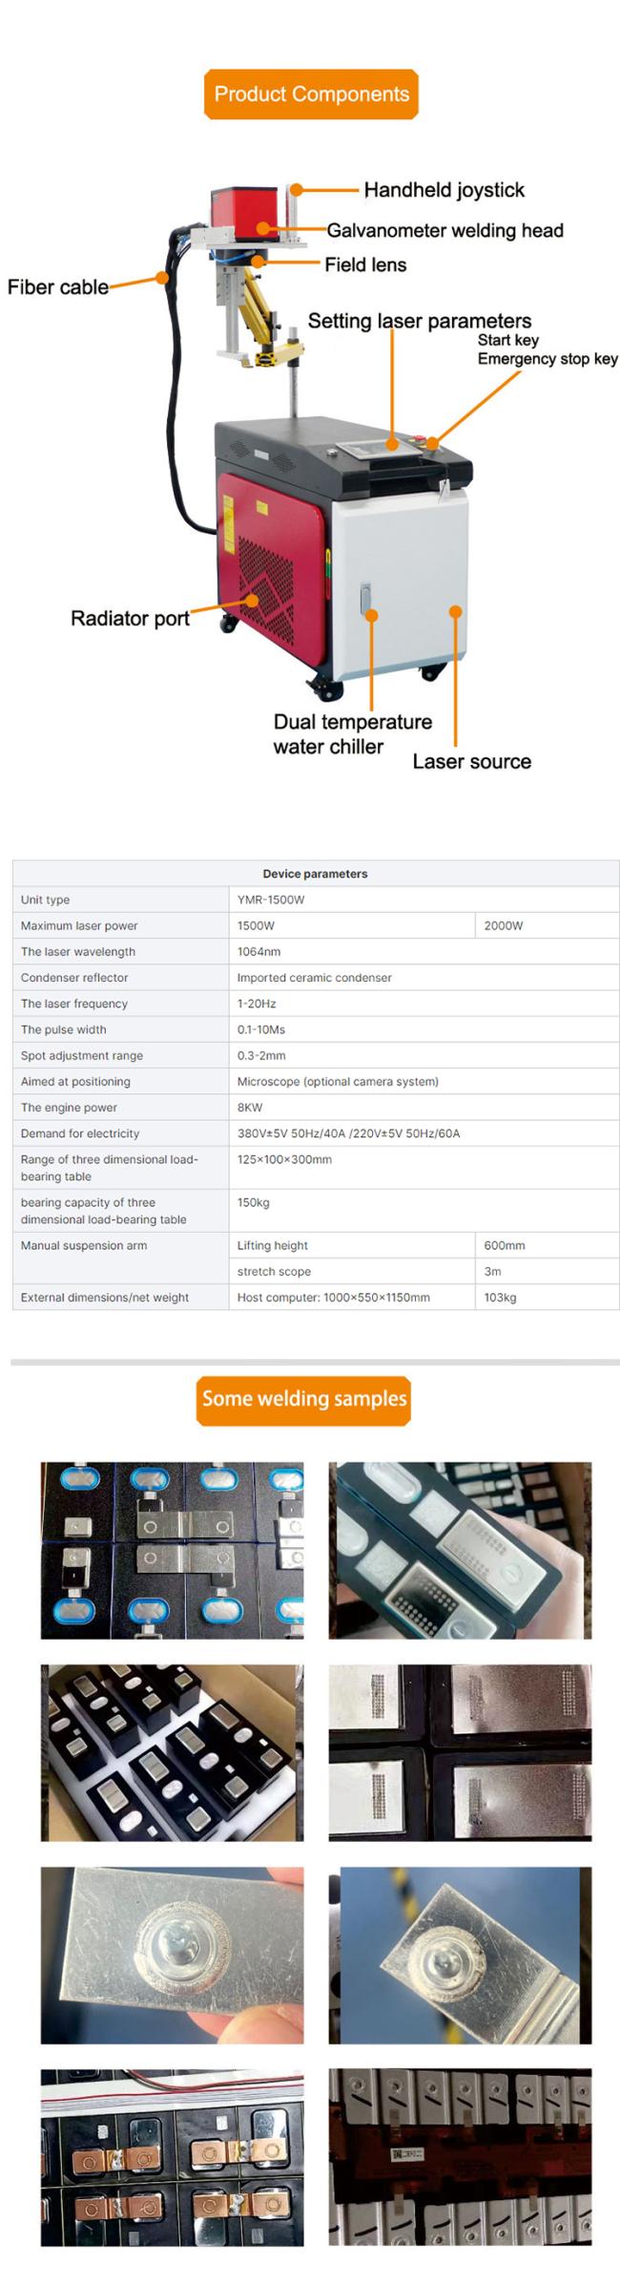Click the Some welding samples banner
Screen dimensions: 620x2287
pyautogui.click(x=303, y=1400)
